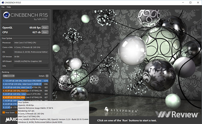Select the Core i7-3930K ranking entry
202x124 pixels.
coord(25,84)
